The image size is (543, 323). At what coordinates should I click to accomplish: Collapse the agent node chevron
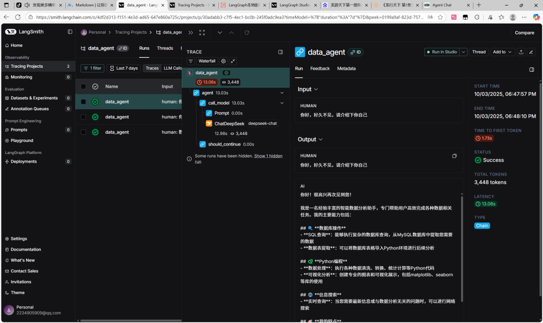pos(282,93)
